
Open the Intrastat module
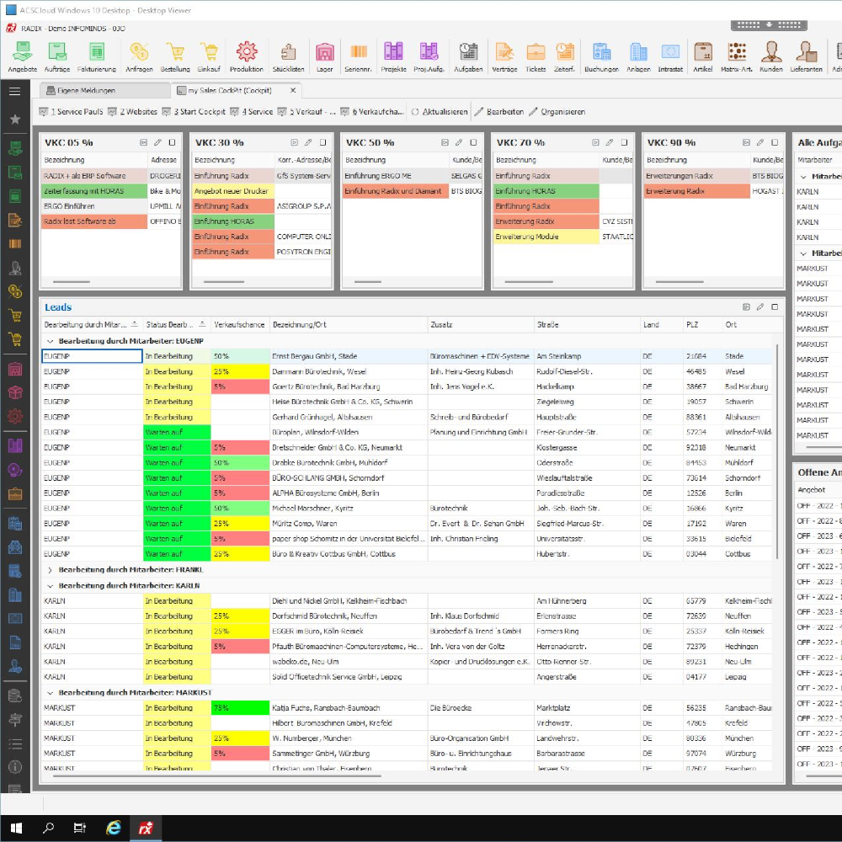(670, 57)
